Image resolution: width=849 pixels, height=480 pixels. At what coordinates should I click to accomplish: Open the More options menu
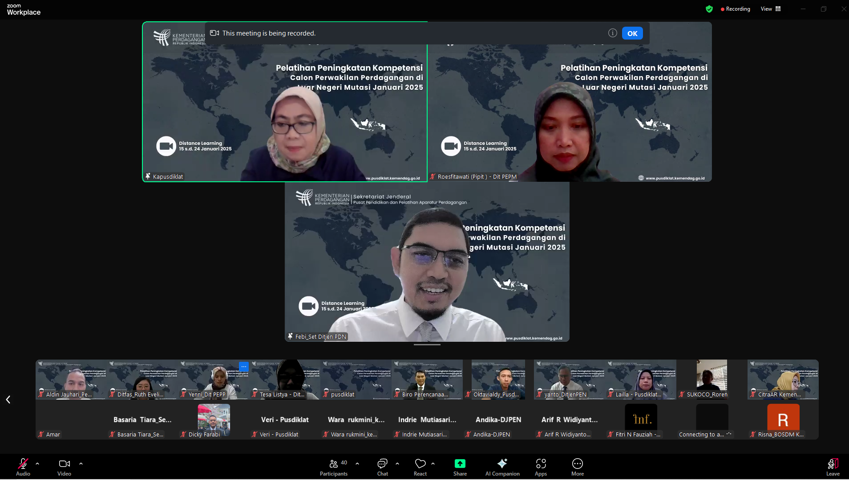[577, 467]
